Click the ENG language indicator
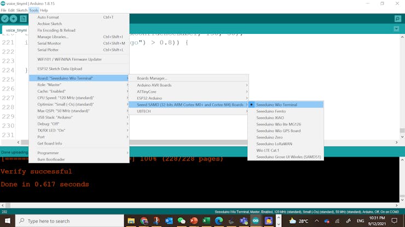 tap(360, 221)
